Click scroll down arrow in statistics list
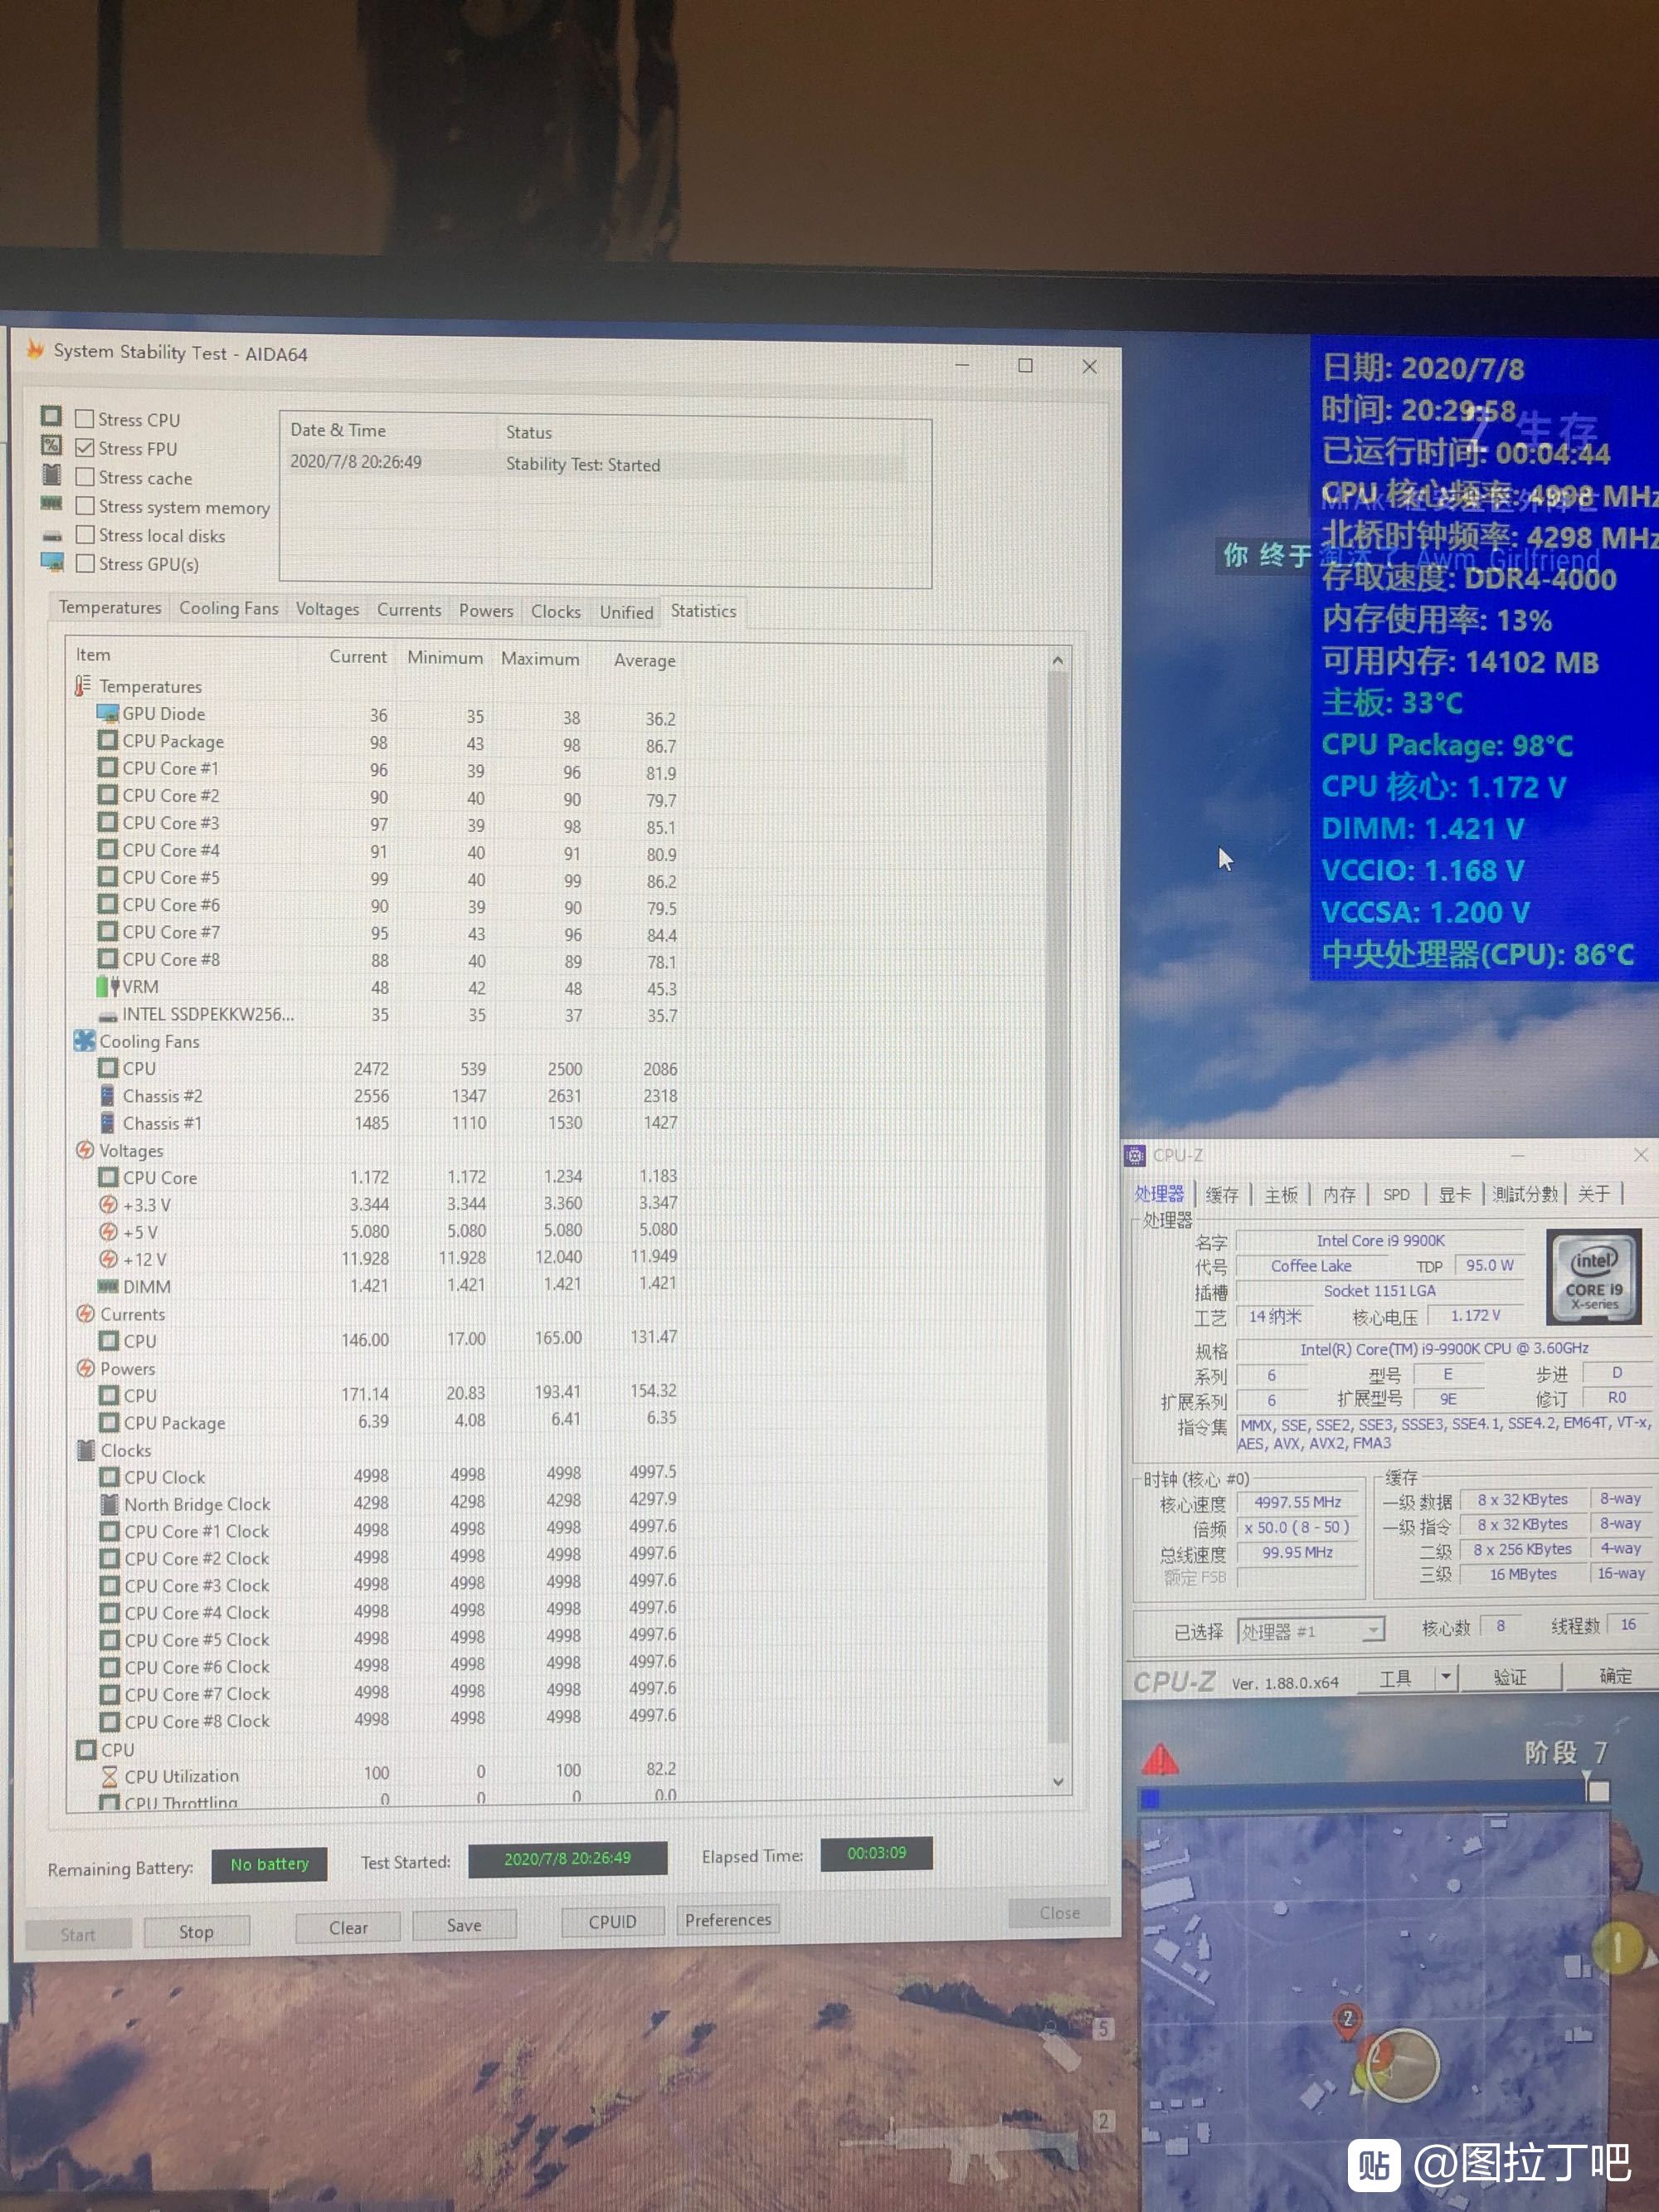This screenshot has height=2212, width=1659. (x=1058, y=1782)
